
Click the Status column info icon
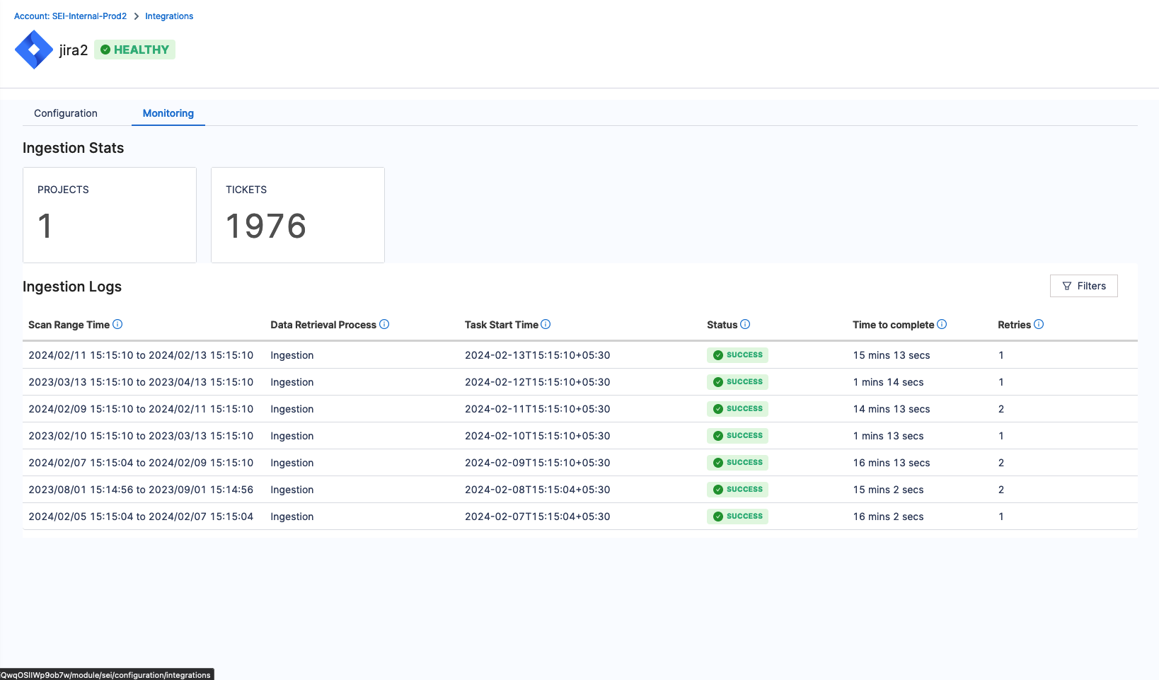point(745,324)
